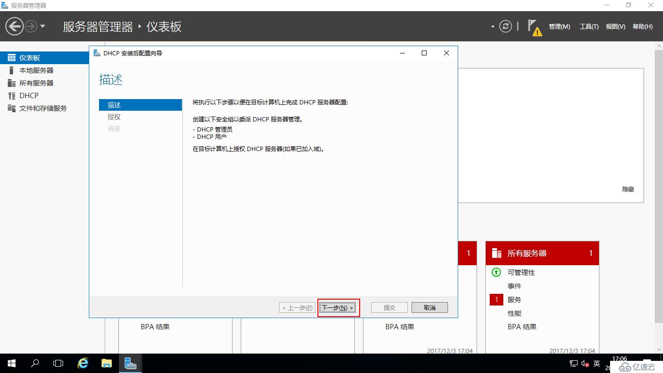Click Server Manager taskbar icon
663x373 pixels.
click(x=130, y=363)
